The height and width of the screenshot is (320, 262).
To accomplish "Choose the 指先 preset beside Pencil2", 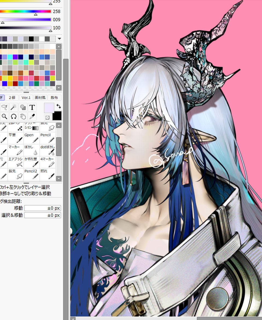I will coord(16,174).
